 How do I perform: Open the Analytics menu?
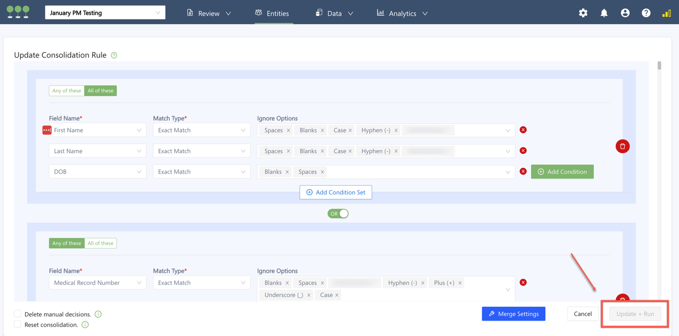coord(402,13)
